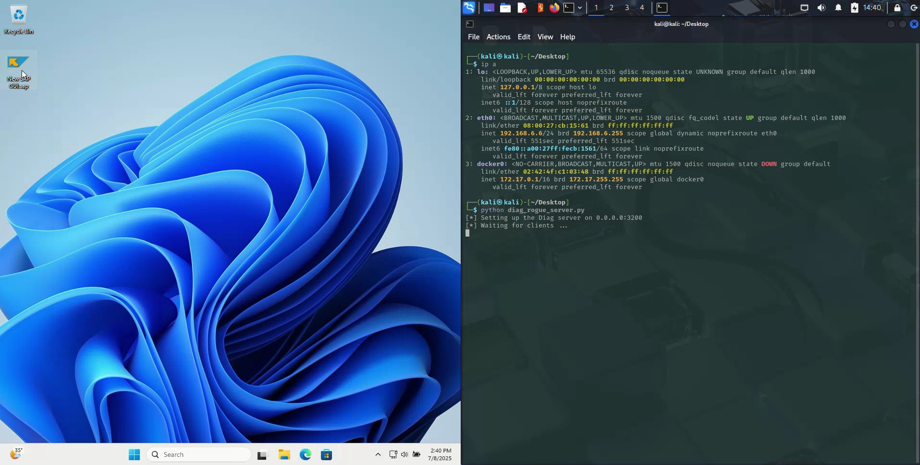Show hidden icons in Windows tray
This screenshot has height=465, width=920.
[378, 454]
